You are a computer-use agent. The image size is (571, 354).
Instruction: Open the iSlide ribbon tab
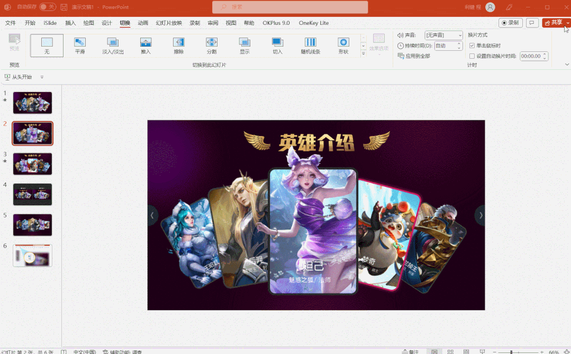point(50,23)
